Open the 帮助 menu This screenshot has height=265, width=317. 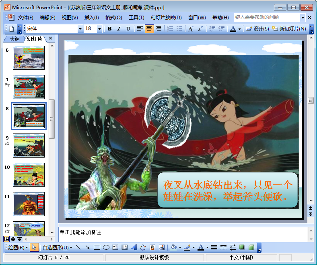pyautogui.click(x=220, y=18)
